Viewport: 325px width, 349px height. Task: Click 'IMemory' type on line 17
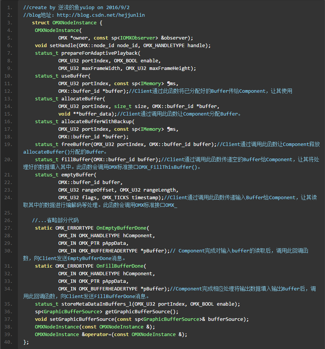[151, 129]
